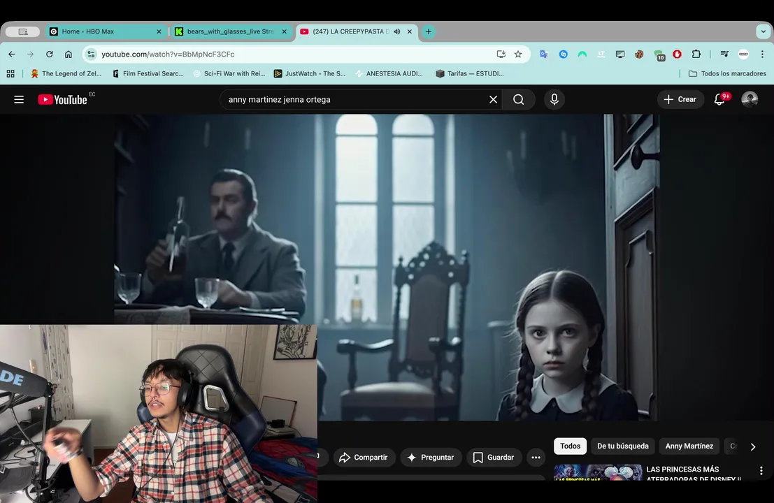Mute the YouTube tab audio icon

397,31
